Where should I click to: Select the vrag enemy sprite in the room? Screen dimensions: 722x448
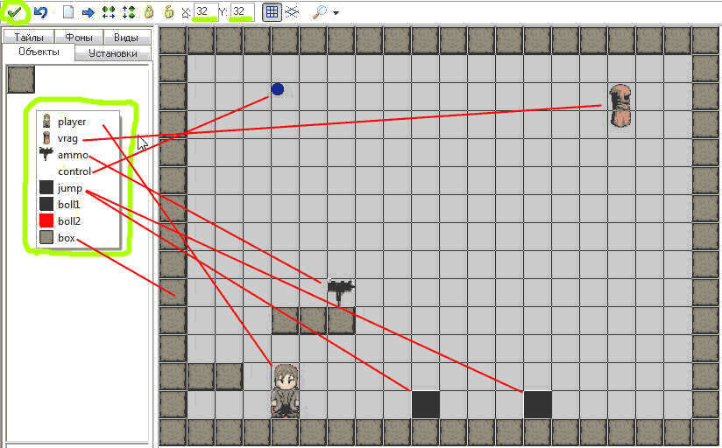click(619, 105)
